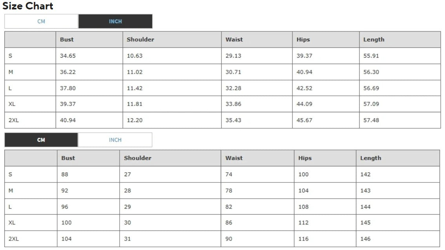Select the dark CM tab in lower chart
Screen dimensions: 445x250
coord(41,140)
